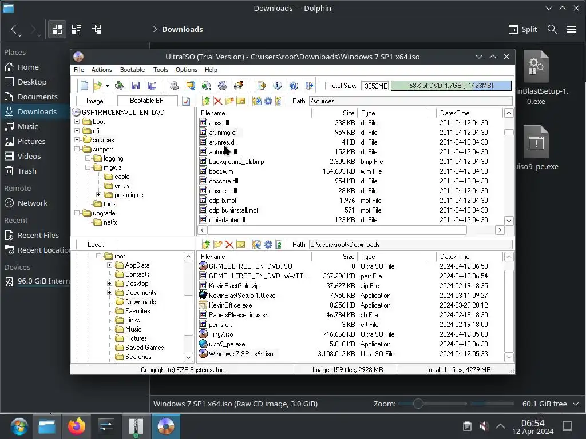Click the Up folder icon in image pane
586x439 pixels.
(206, 101)
